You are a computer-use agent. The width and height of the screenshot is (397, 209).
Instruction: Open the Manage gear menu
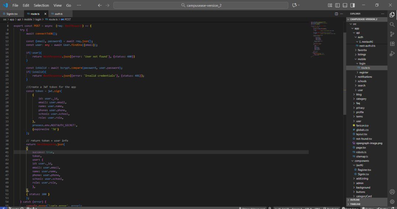point(392,201)
